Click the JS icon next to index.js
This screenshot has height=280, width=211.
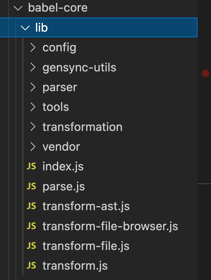[x=32, y=166]
